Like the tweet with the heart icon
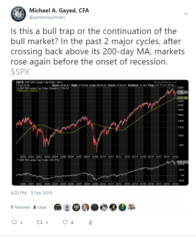This screenshot has height=237, width=196. coord(66,222)
